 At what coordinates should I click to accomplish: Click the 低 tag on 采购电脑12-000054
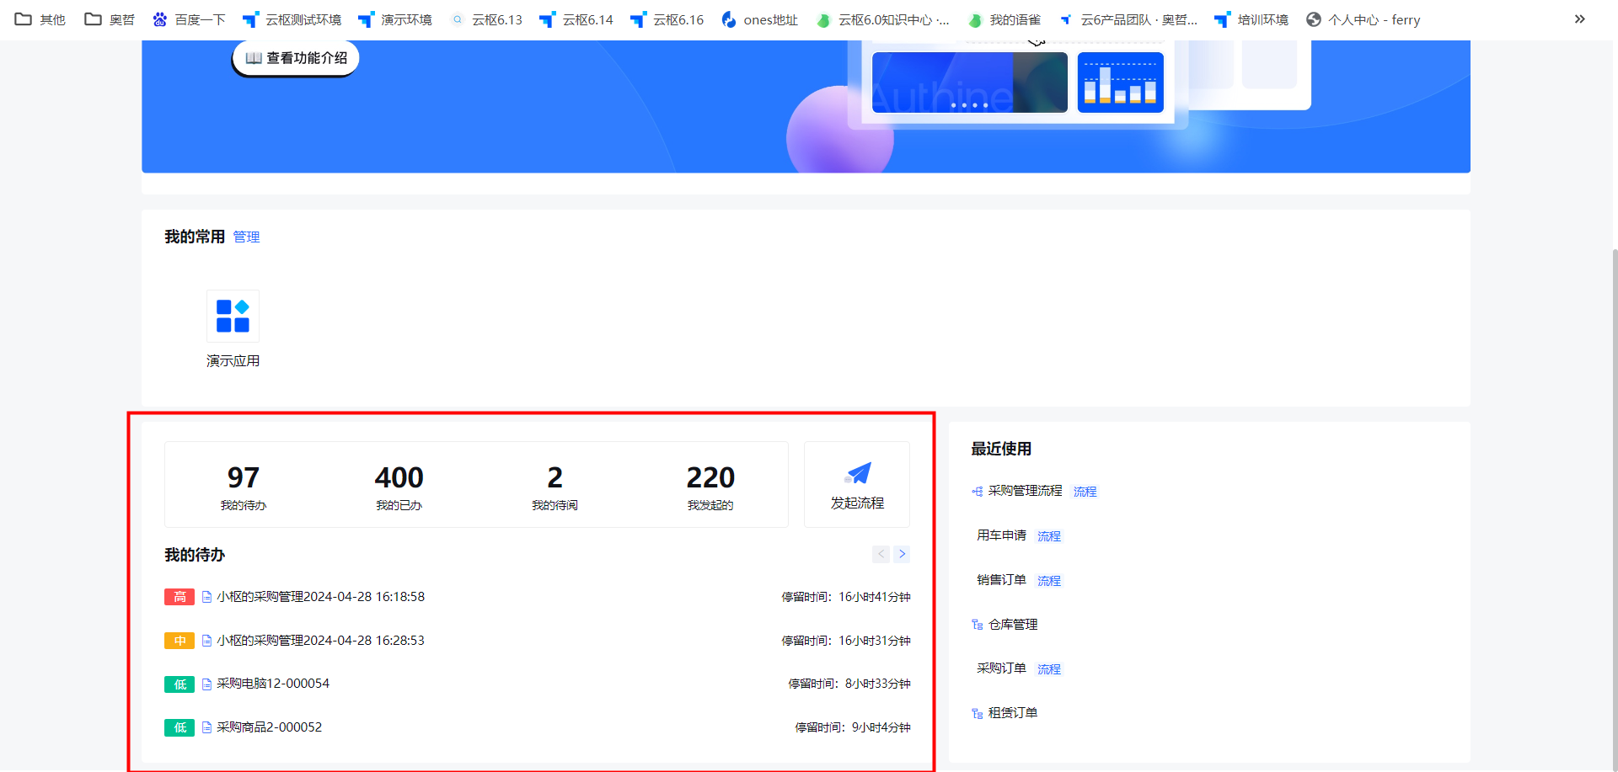coord(179,684)
